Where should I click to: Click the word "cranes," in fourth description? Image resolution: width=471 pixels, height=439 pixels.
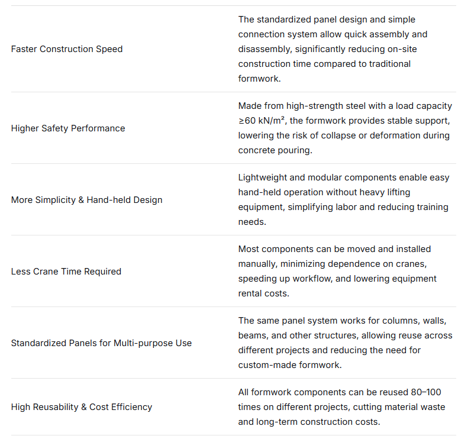421,264
